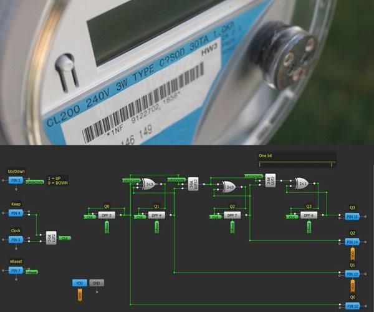Click the nReset label under DFF 3
Screen dimensions: 374x312
pos(107,227)
